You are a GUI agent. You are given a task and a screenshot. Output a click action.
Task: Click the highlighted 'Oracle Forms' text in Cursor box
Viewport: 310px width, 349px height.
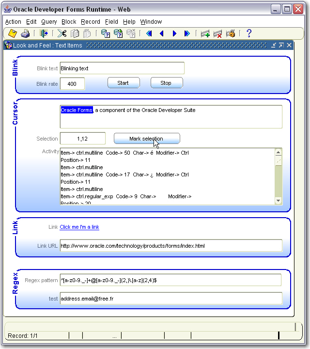click(77, 110)
